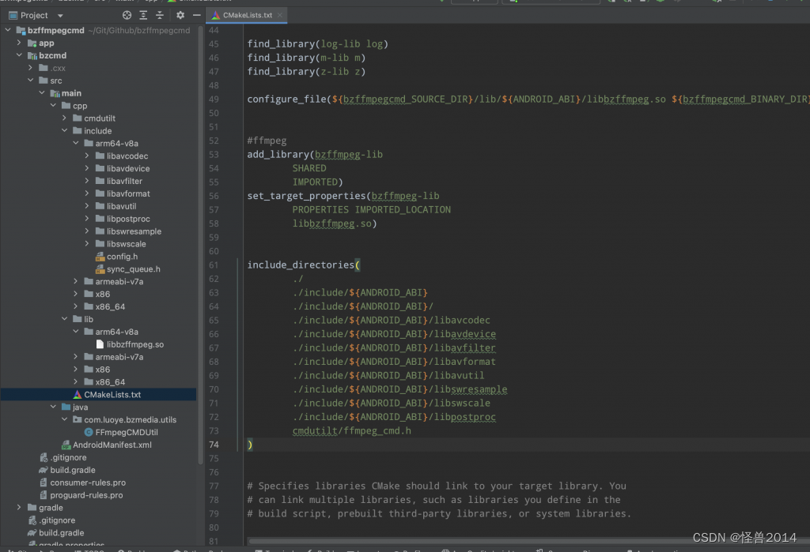Select the libavdevice folder

128,169
